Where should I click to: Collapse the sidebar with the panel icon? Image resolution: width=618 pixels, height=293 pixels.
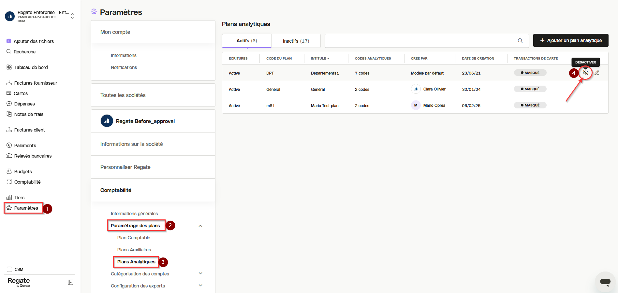(70, 282)
